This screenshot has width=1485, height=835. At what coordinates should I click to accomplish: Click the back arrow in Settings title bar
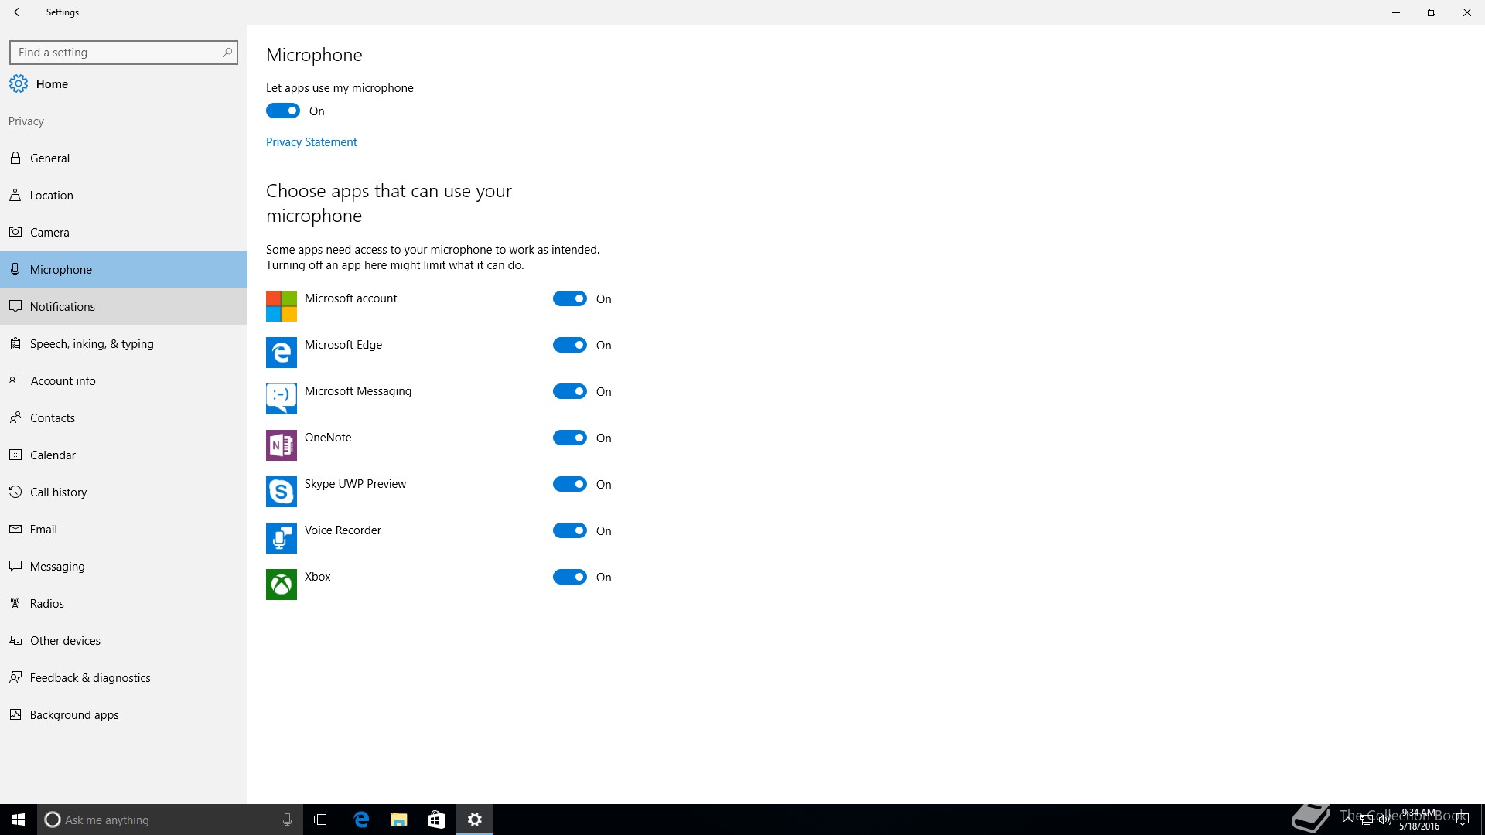[19, 12]
